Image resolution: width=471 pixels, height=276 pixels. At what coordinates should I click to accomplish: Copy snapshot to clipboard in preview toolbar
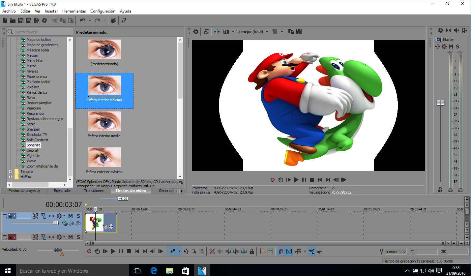pyautogui.click(x=291, y=32)
